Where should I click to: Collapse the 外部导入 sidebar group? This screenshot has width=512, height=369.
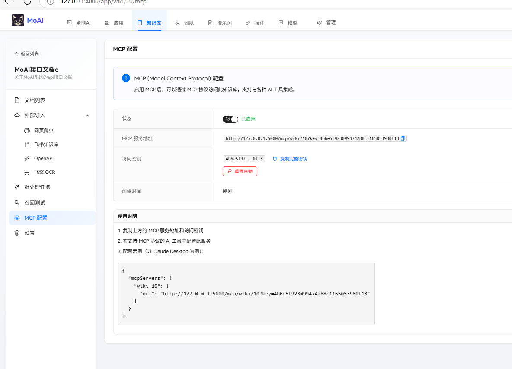click(x=87, y=116)
